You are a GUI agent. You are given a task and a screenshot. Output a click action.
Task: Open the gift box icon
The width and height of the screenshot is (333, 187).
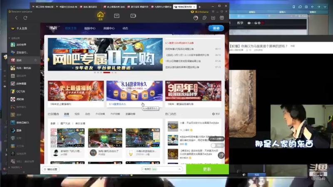coord(222,18)
